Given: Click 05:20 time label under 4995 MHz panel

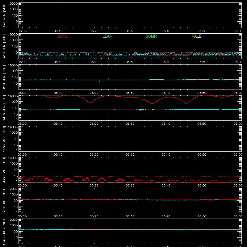Looking at the screenshot, I should click(x=94, y=186).
